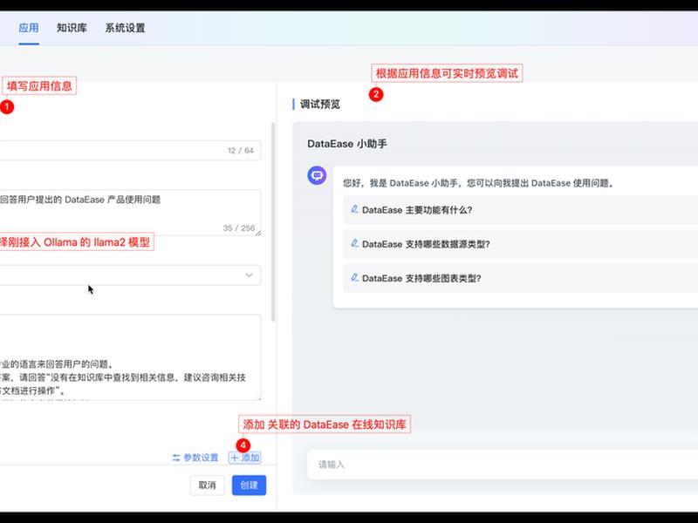Click the prompt text area

pos(130,357)
